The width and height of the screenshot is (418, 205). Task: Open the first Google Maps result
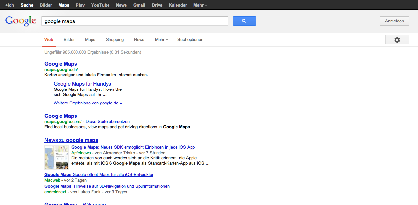61,64
